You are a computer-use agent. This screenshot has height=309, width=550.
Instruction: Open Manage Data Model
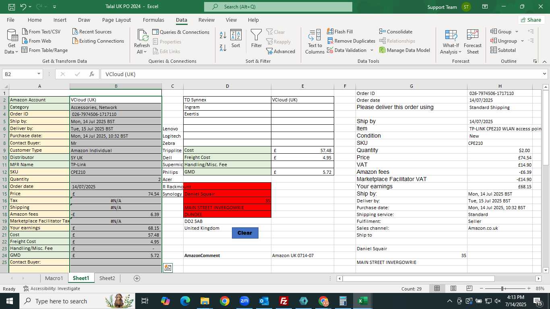click(x=405, y=50)
